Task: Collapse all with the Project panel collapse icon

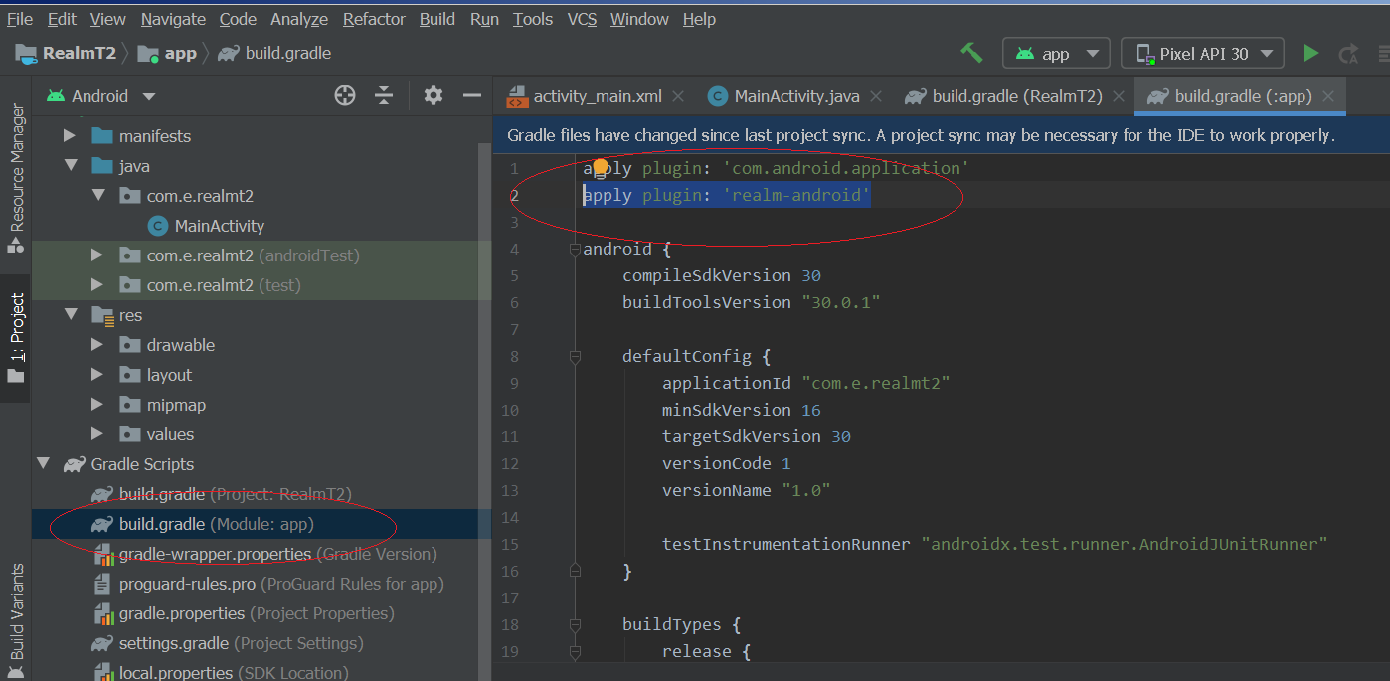Action: coord(384,95)
